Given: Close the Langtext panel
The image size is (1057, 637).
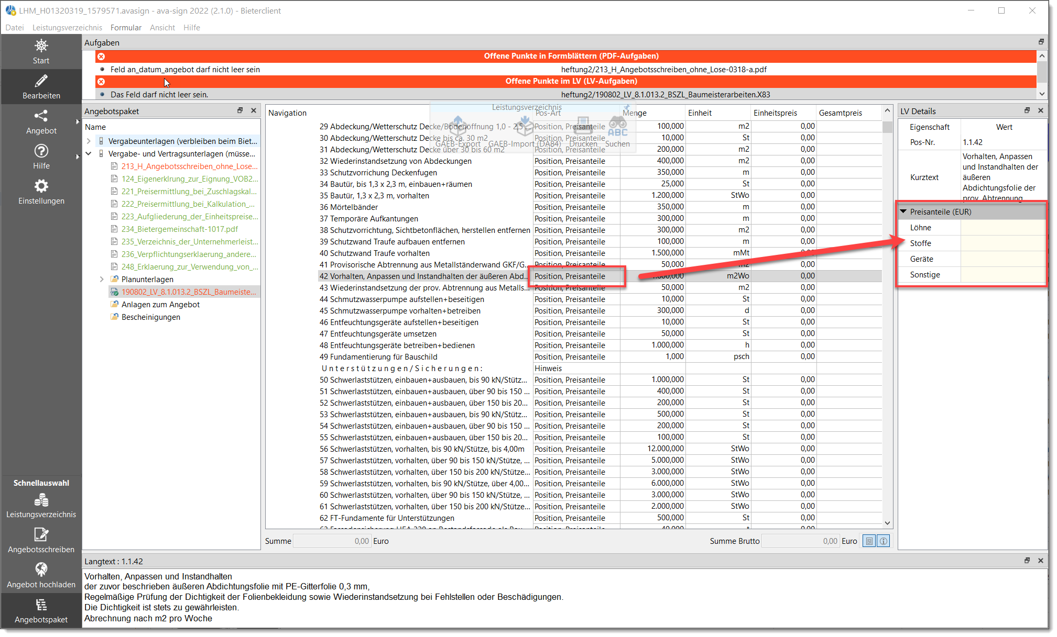Looking at the screenshot, I should (1041, 561).
